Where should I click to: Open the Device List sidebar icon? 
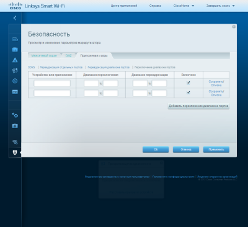[15, 39]
